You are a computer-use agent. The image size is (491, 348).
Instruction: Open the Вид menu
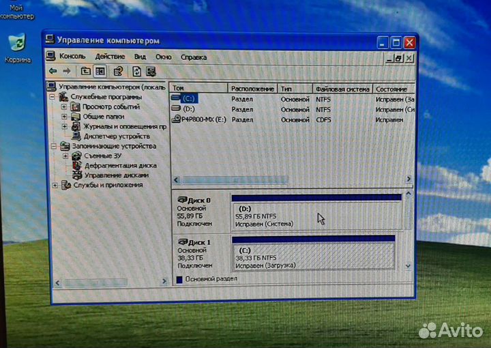tap(140, 57)
